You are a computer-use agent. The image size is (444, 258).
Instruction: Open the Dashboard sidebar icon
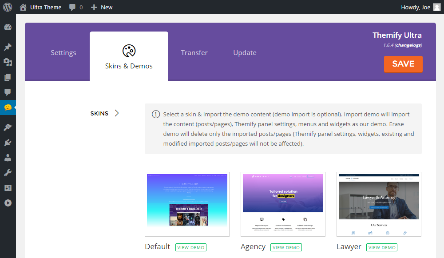(x=8, y=27)
